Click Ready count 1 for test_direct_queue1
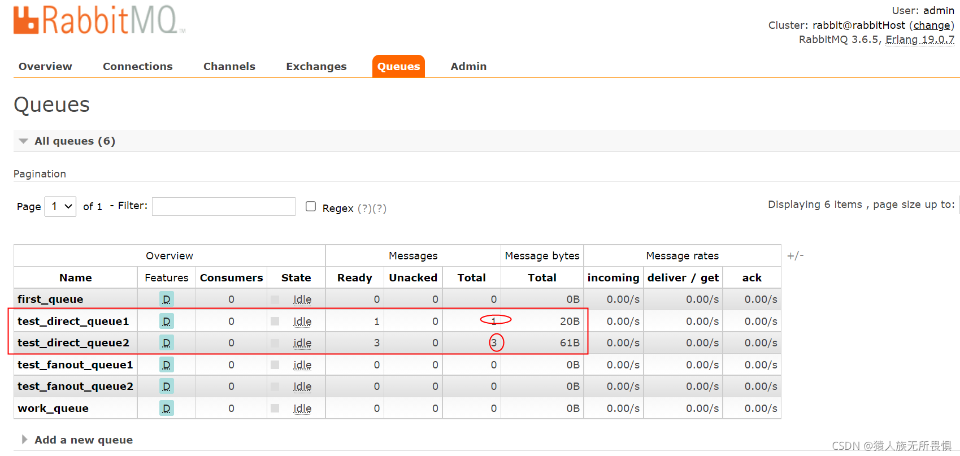Image resolution: width=960 pixels, height=456 pixels. coord(377,321)
